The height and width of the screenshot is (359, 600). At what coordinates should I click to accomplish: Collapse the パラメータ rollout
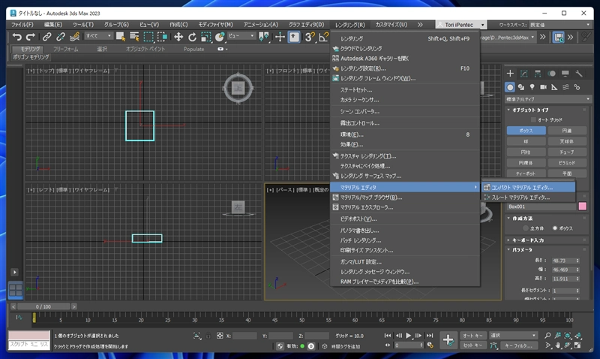[522, 250]
